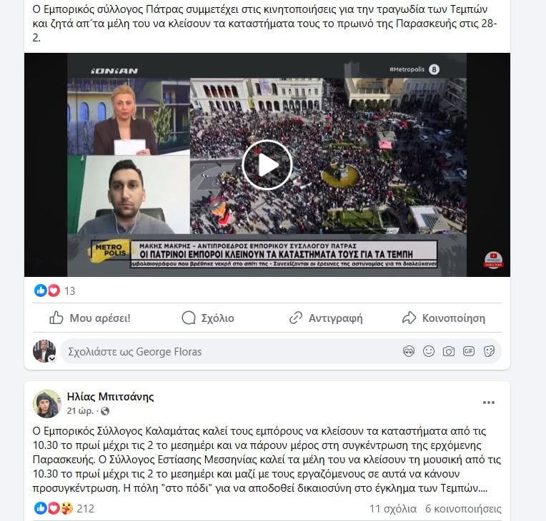Open emoji picker in comment box

429,352
